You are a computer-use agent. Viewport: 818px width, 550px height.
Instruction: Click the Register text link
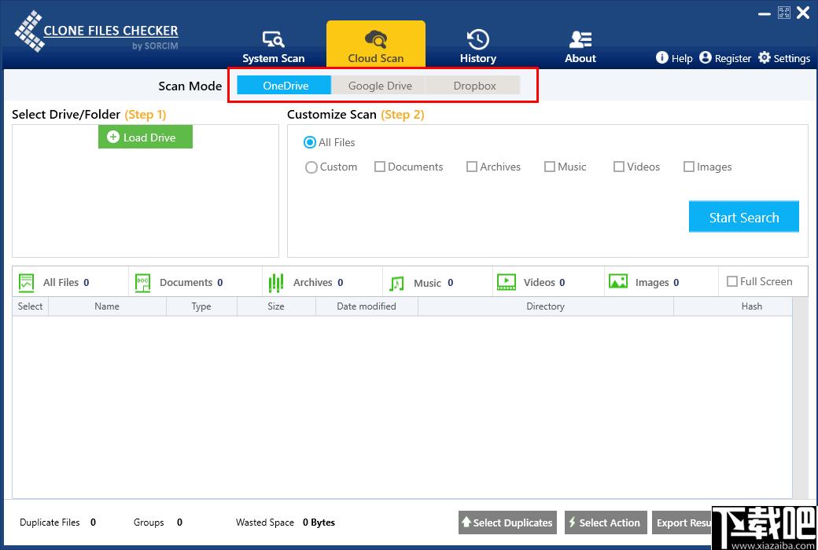coord(733,58)
